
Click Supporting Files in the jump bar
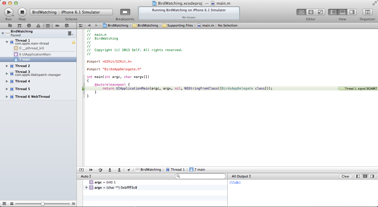(180, 25)
